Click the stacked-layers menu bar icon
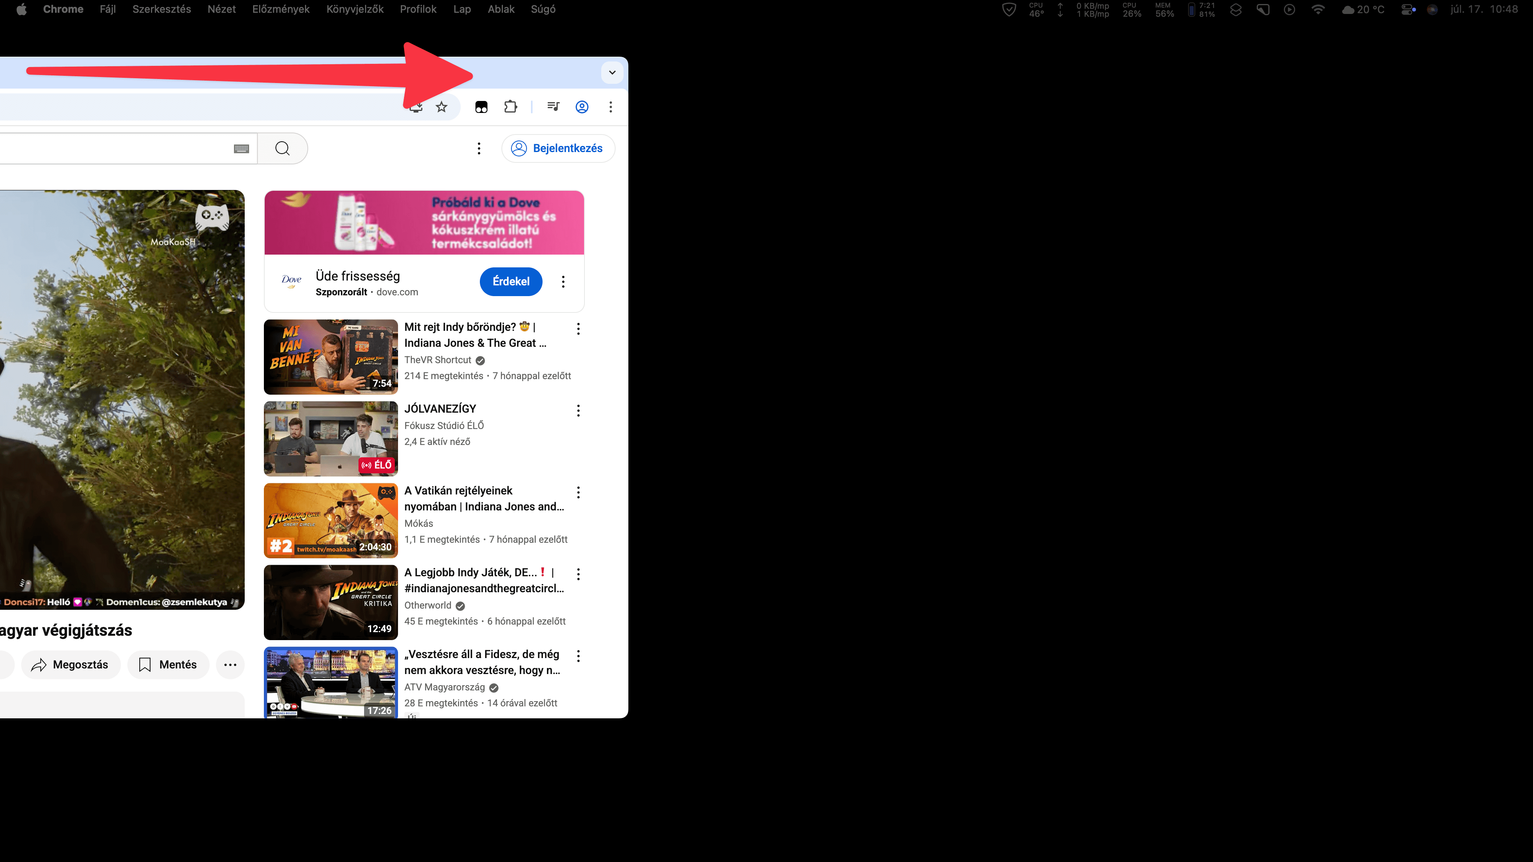 1236,10
